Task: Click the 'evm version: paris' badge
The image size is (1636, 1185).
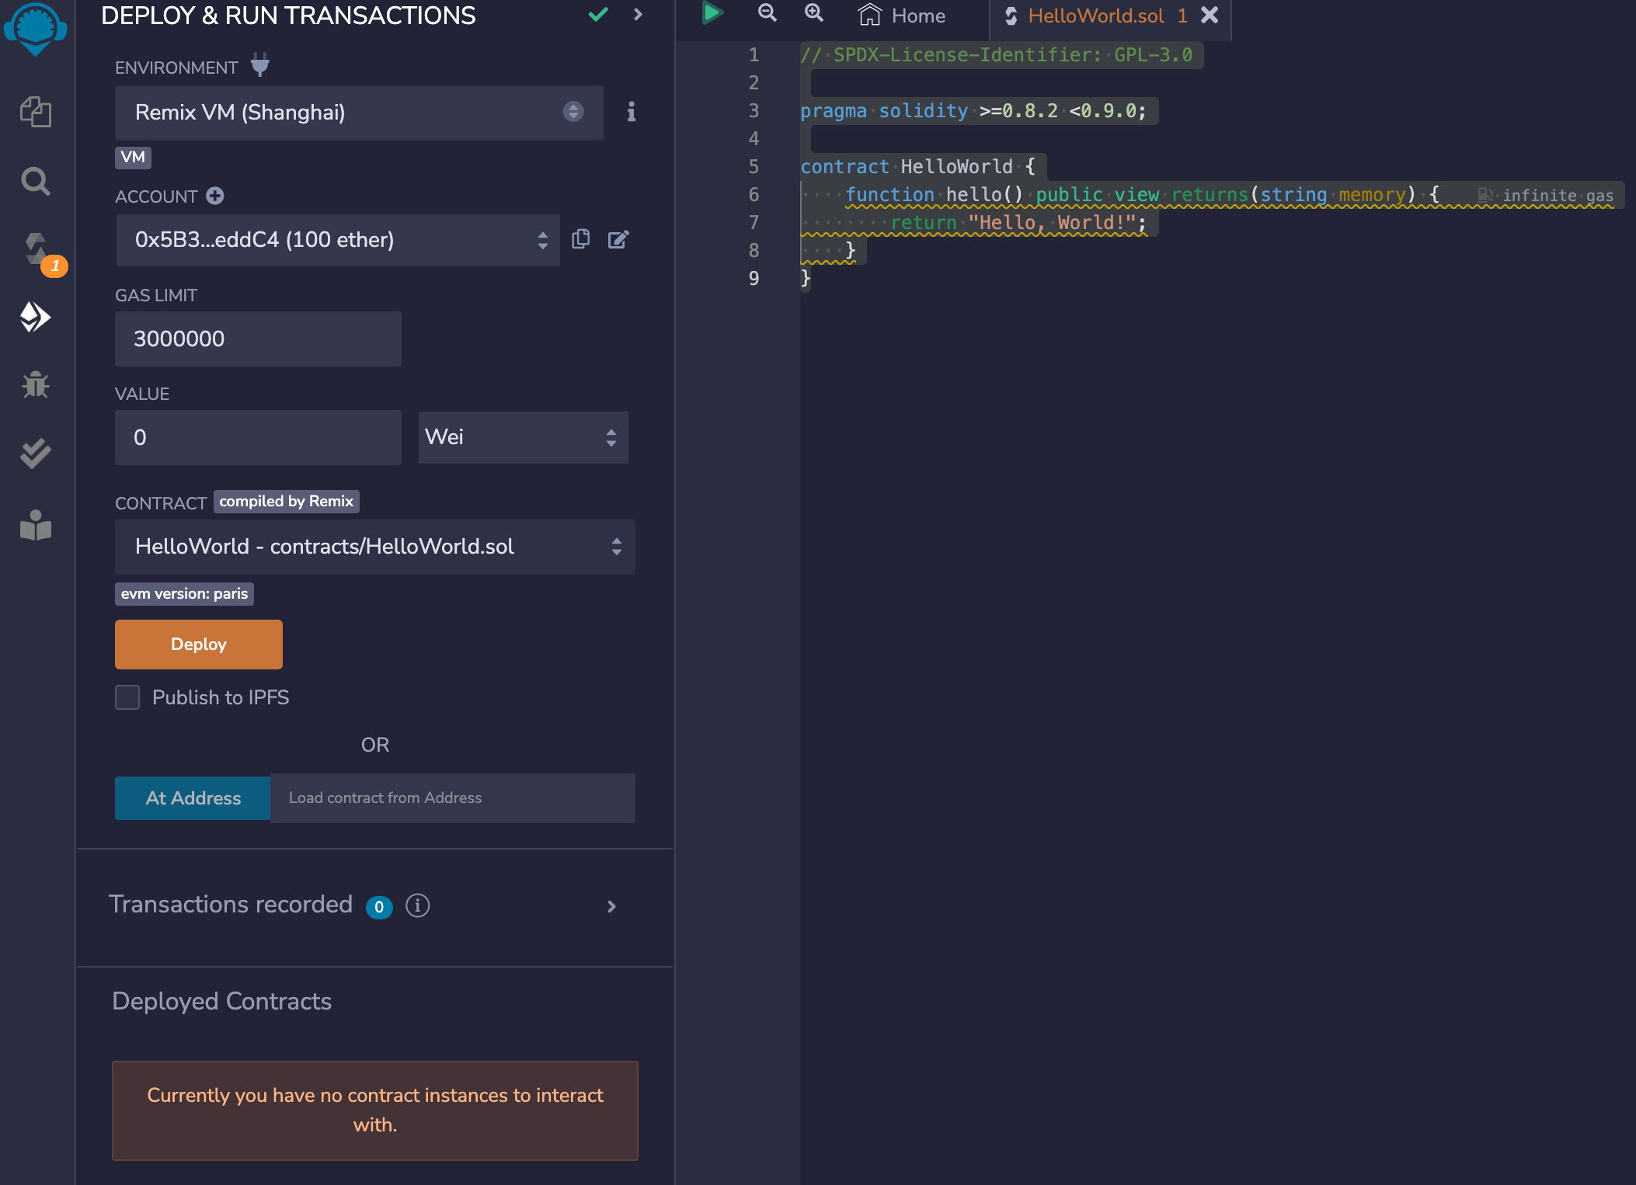Action: (184, 594)
